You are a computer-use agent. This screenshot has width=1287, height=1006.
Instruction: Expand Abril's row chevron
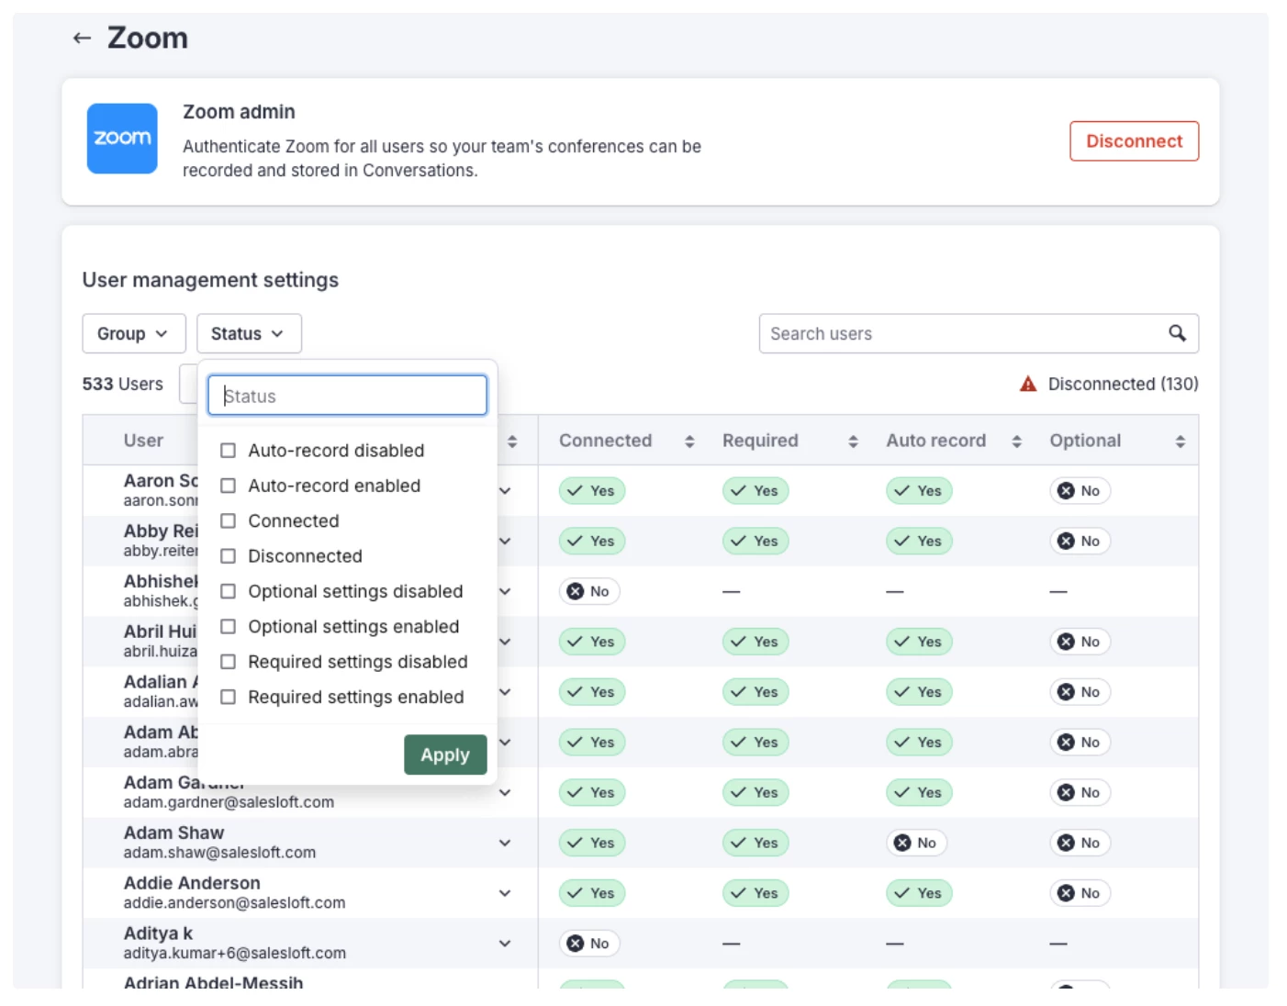[x=505, y=642]
